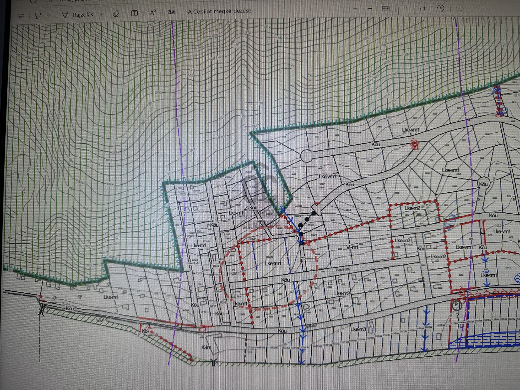Click the Lke-tm1 zone label inside the dashed red circle
This screenshot has height=390, width=520.
click(273, 263)
